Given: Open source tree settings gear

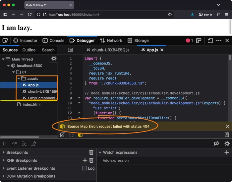Looking at the screenshot, I should [54, 59].
